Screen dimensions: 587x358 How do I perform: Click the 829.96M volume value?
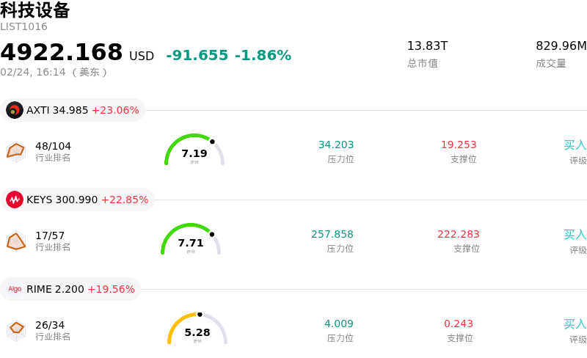pos(561,45)
